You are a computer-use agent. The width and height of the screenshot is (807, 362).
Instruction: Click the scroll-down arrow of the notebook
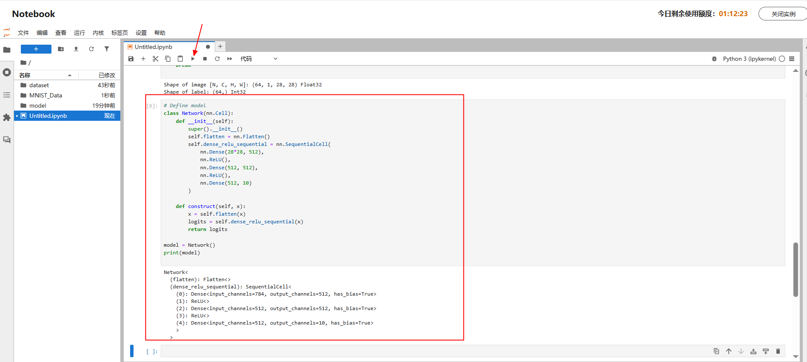pyautogui.click(x=796, y=356)
